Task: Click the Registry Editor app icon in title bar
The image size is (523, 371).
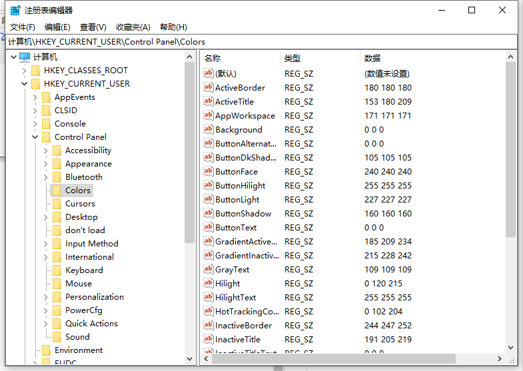Action: [x=15, y=10]
